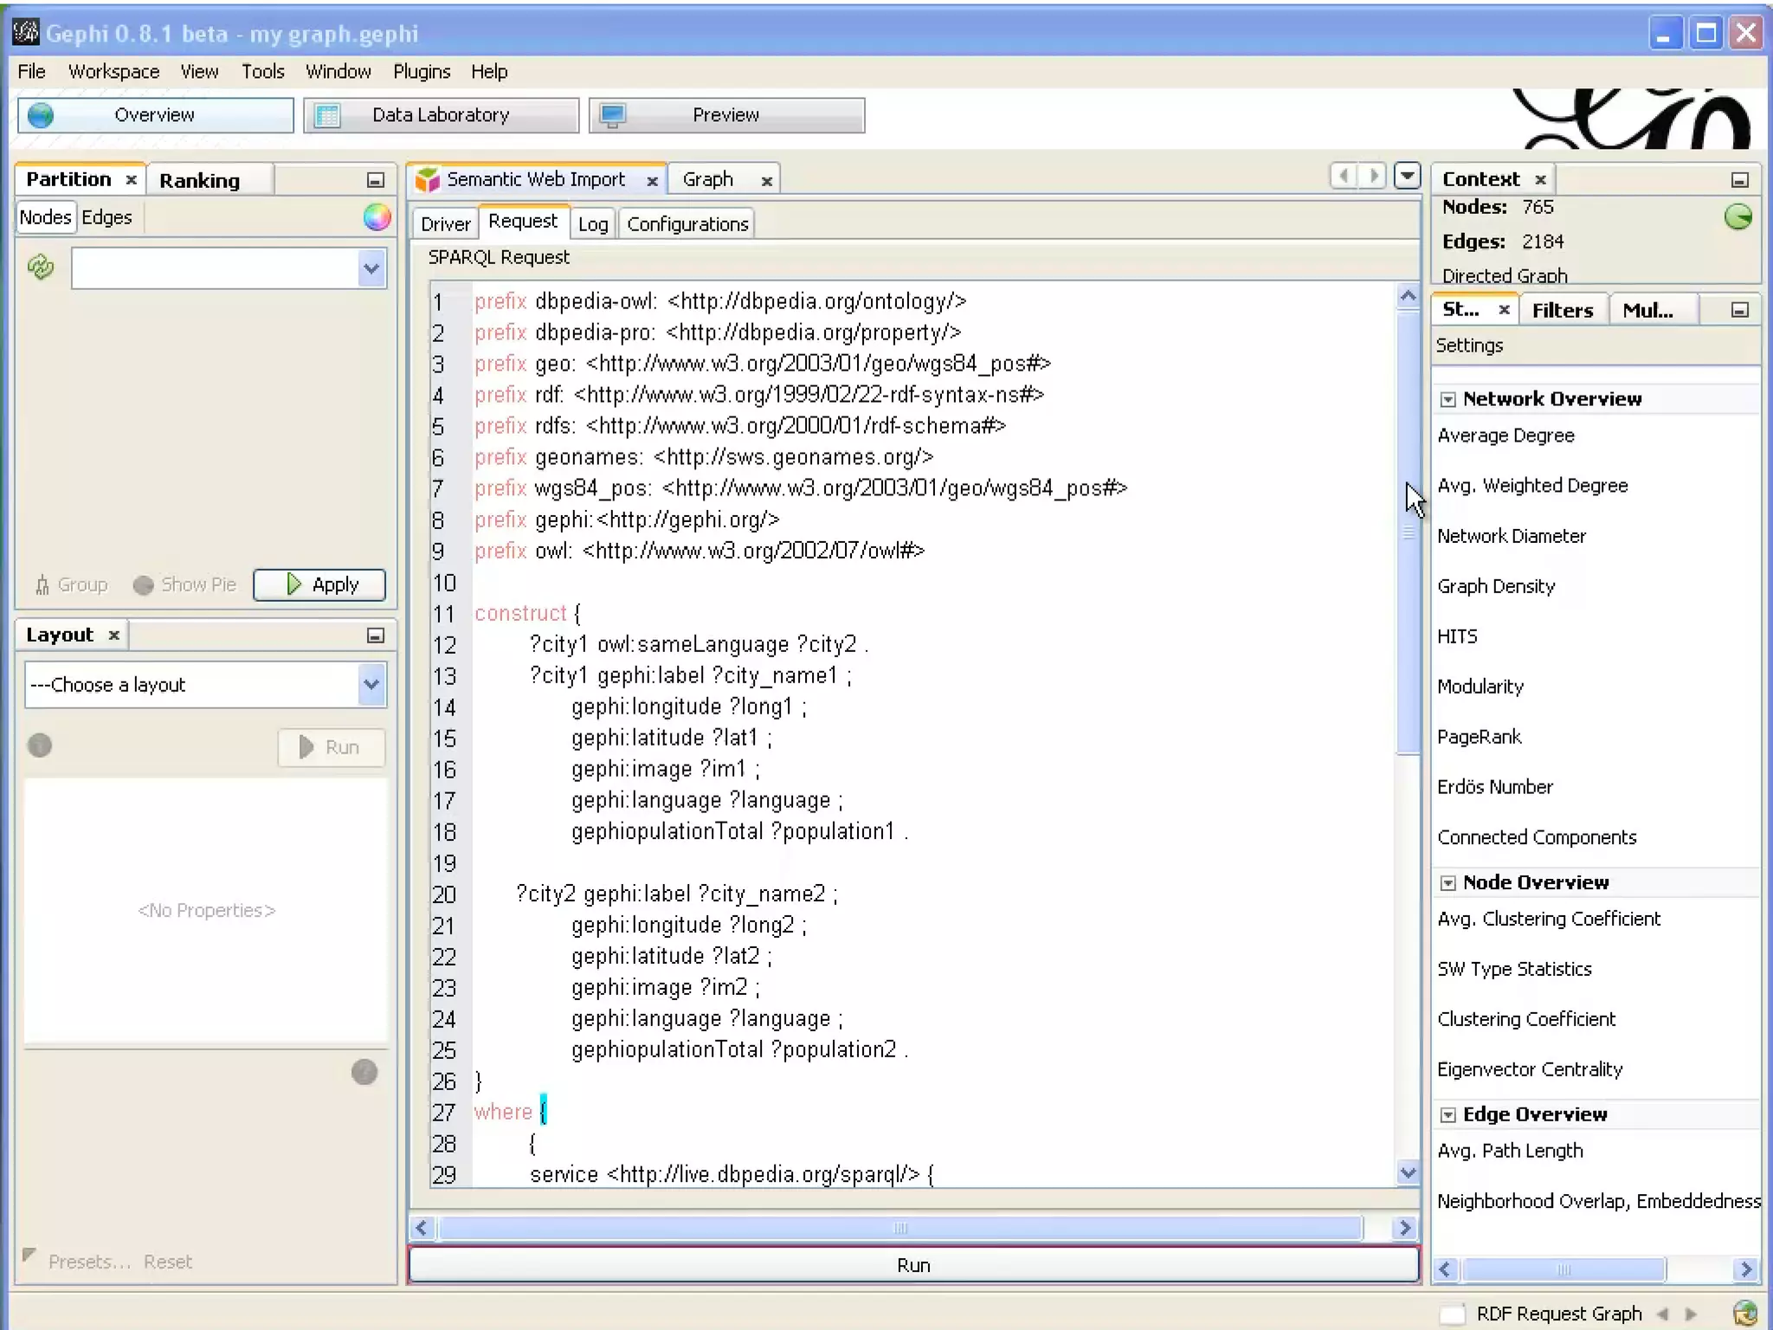Click the green pie icon in Context panel
The image size is (1773, 1330).
[1738, 216]
